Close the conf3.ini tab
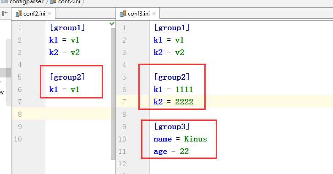Viewport: 333px width, 174px height. click(x=154, y=14)
